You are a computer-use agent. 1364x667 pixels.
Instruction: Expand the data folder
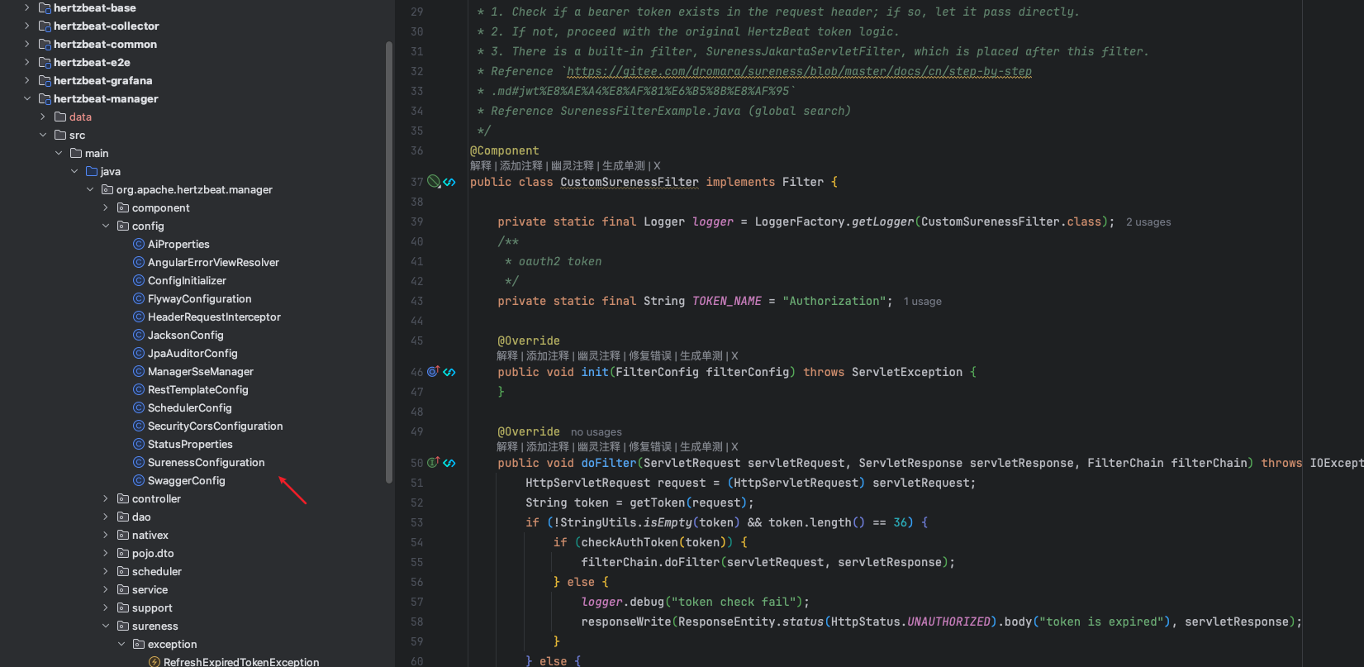click(x=43, y=117)
